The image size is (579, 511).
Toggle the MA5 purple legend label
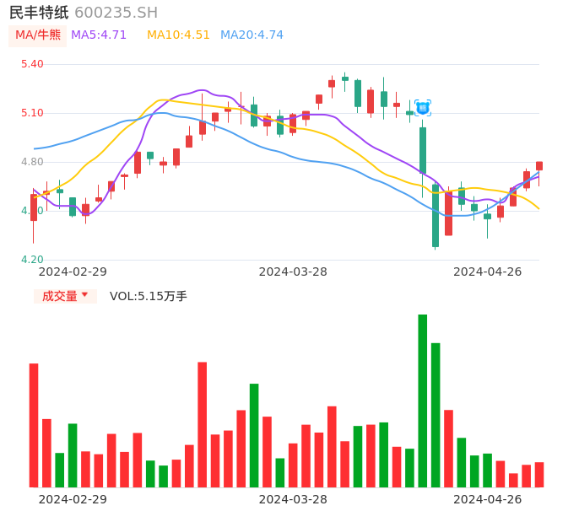(x=99, y=35)
